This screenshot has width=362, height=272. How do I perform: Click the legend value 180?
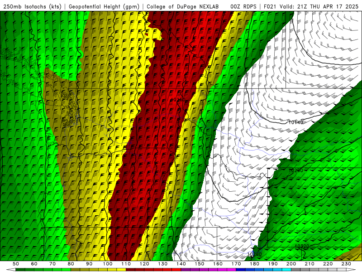pyautogui.click(x=254, y=264)
